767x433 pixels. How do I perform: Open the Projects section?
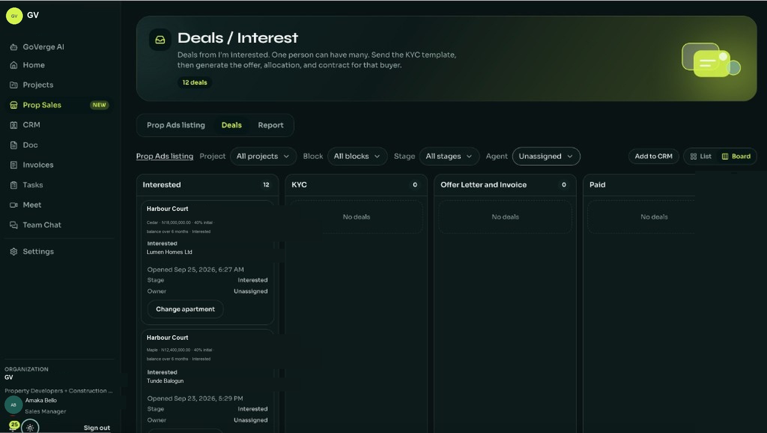point(38,85)
